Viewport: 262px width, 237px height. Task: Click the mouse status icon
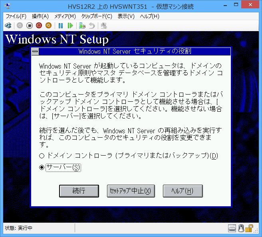pos(241,228)
